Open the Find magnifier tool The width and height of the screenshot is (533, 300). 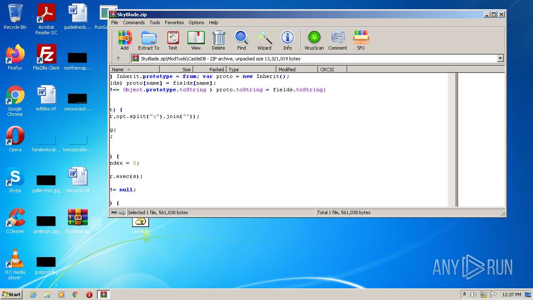click(242, 40)
